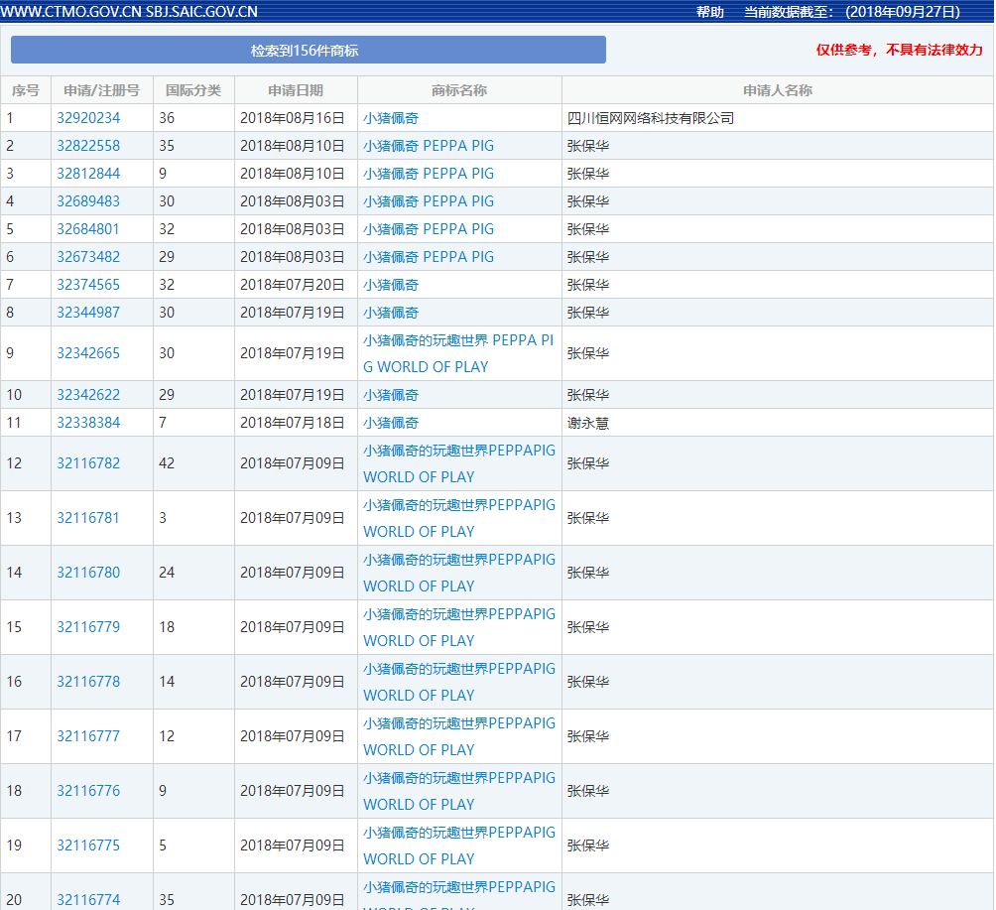The height and width of the screenshot is (910, 996).
Task: Open application number 32344987
Action: [88, 313]
